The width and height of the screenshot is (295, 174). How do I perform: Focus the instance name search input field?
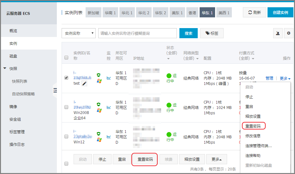click(x=137, y=33)
